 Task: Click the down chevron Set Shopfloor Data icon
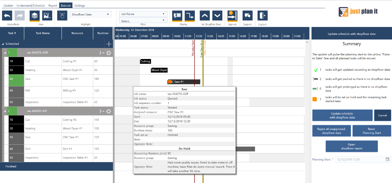pyautogui.click(x=217, y=16)
